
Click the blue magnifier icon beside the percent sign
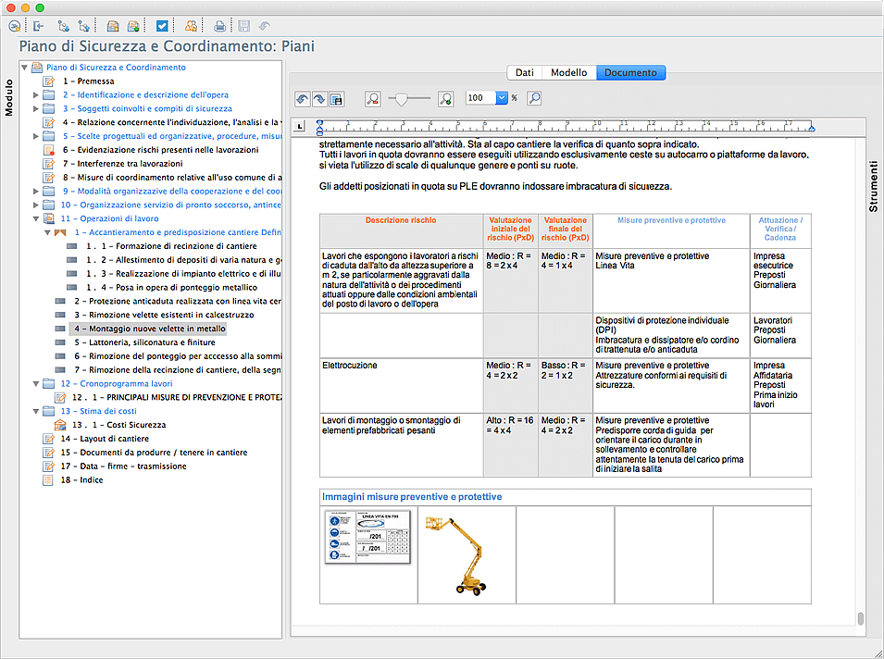coord(534,98)
